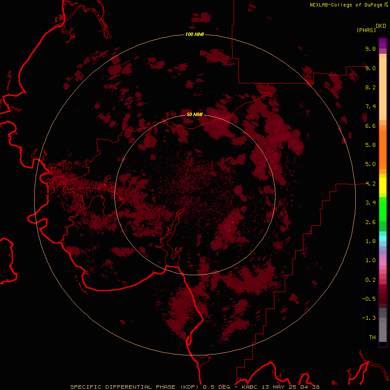The height and width of the screenshot is (390, 390).
Task: Click the -0.5 legend value
Action: 369,299
